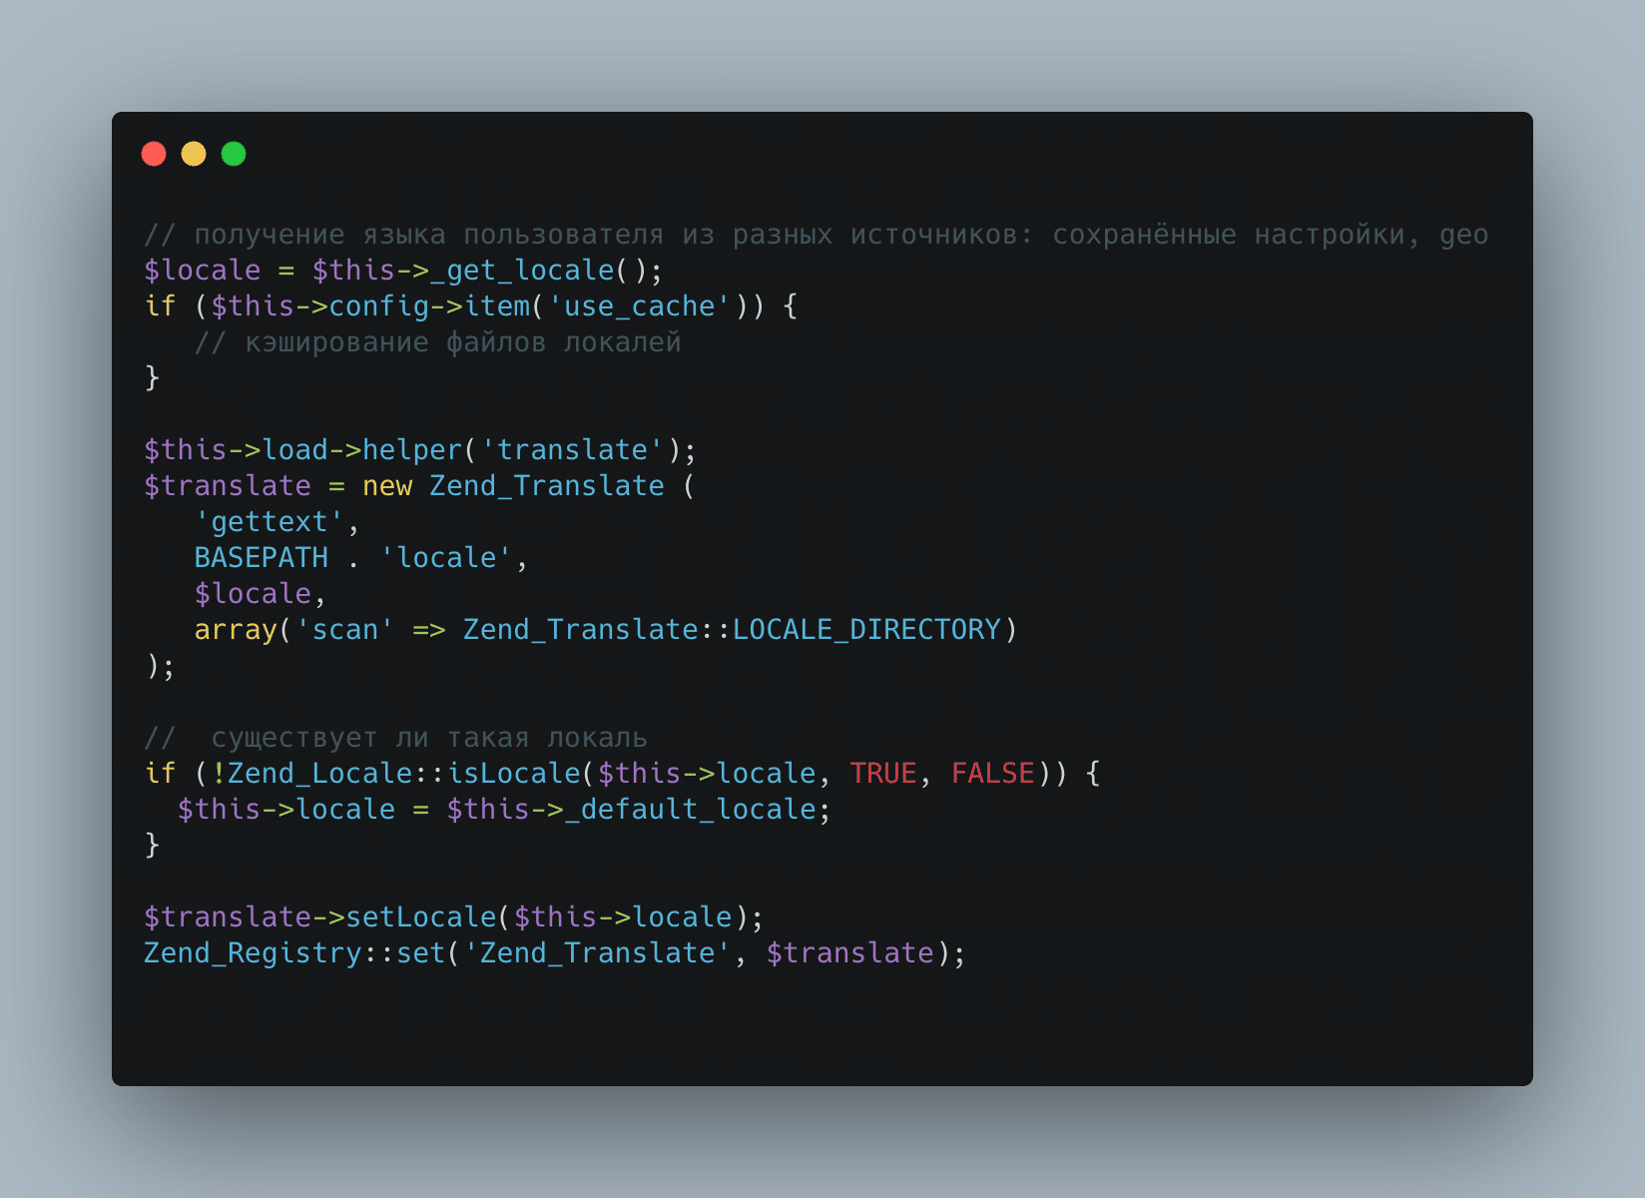Click the 'scan' array key
This screenshot has height=1198, width=1645.
point(345,630)
